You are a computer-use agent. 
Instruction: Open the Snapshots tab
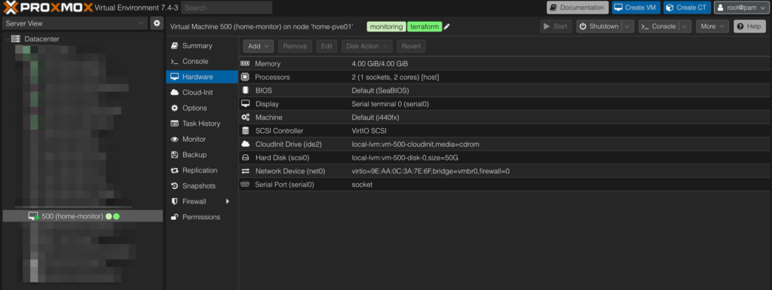202,186
